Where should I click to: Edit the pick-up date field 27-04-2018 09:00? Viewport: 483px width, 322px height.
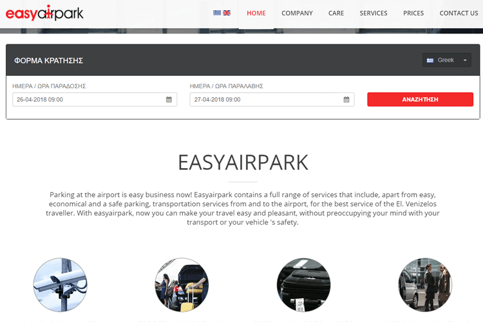coord(272,100)
